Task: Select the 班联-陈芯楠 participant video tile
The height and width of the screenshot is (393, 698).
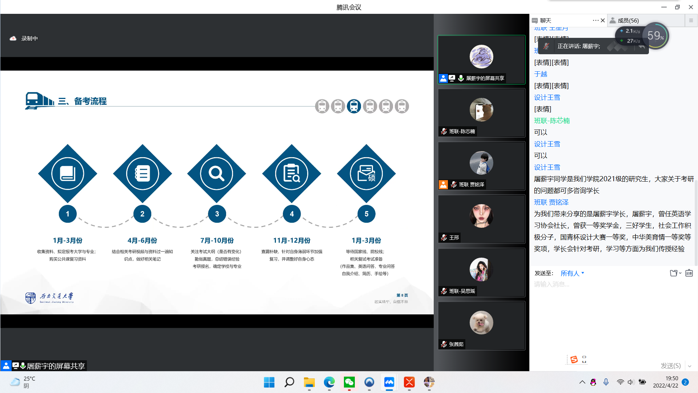Action: [481, 113]
